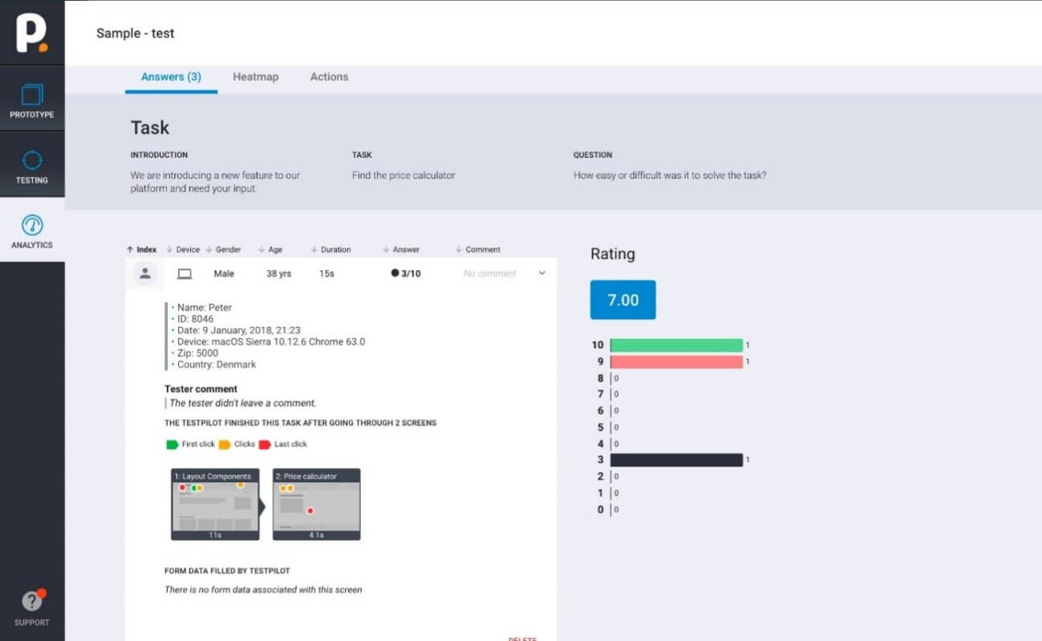Click the tester avatar icon
This screenshot has width=1042, height=641.
[x=145, y=273]
